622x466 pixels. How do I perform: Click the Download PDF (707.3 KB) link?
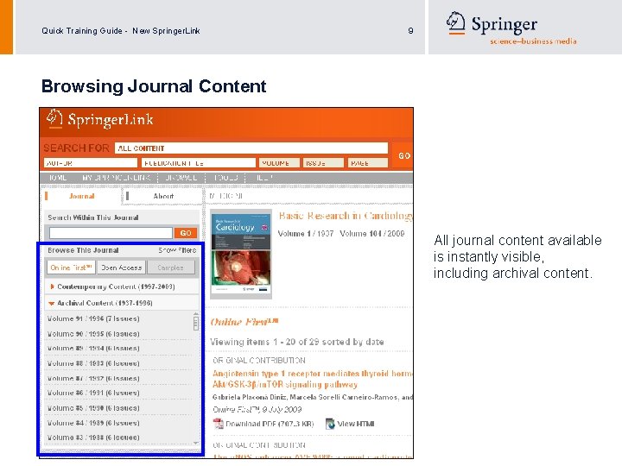pos(270,424)
